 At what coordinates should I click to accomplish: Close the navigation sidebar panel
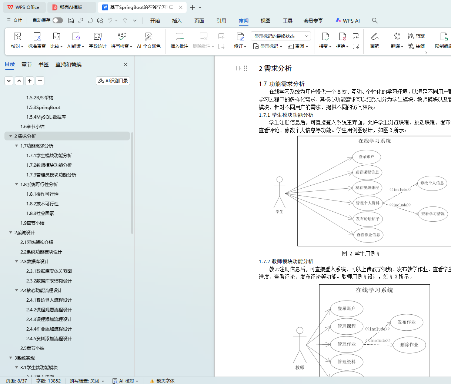pyautogui.click(x=126, y=64)
